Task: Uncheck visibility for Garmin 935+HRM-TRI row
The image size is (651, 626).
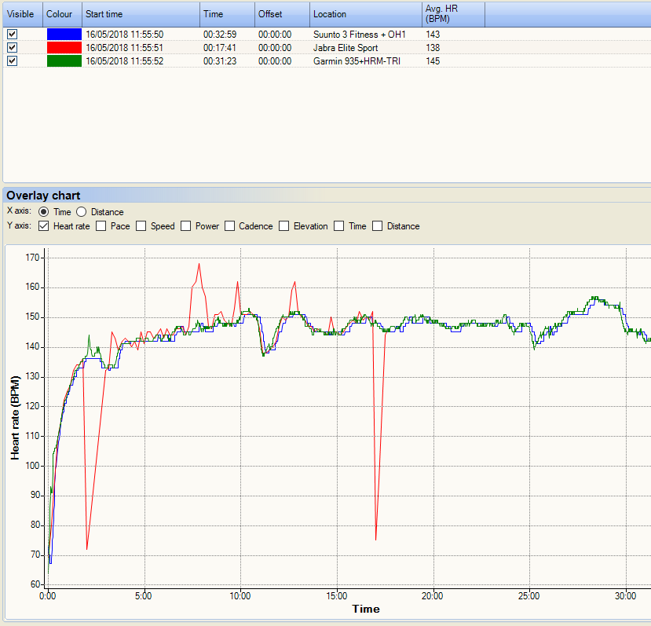Action: click(x=13, y=60)
